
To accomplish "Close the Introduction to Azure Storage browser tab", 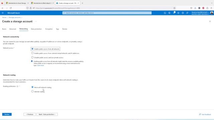I will (28, 3).
